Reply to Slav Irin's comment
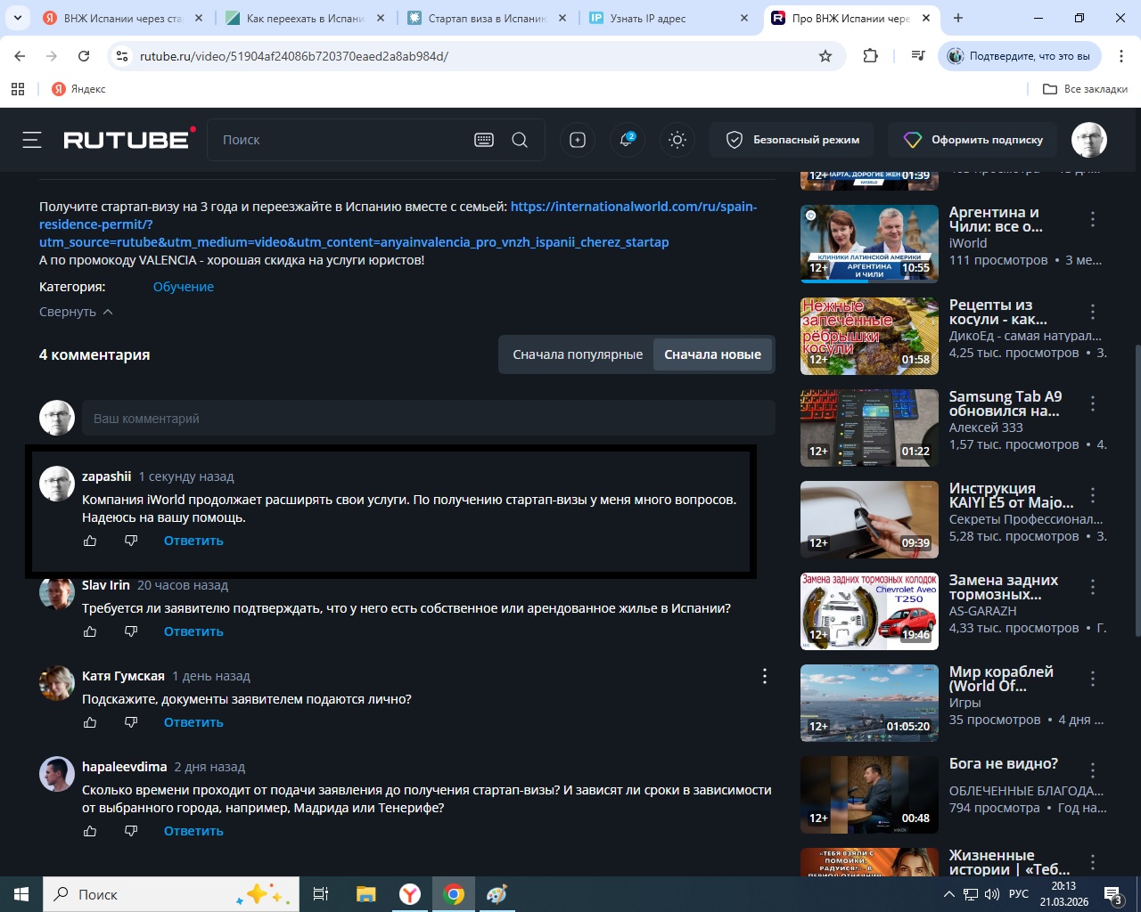The height and width of the screenshot is (912, 1141). click(193, 631)
